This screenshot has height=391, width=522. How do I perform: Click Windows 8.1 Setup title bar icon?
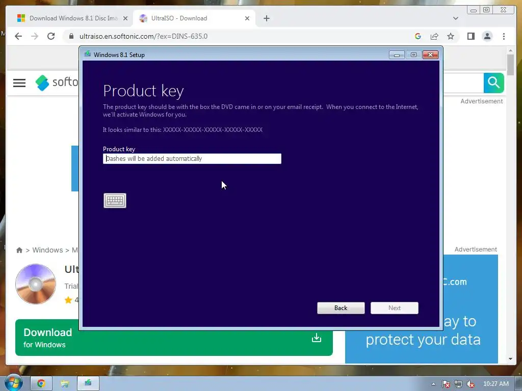(88, 54)
